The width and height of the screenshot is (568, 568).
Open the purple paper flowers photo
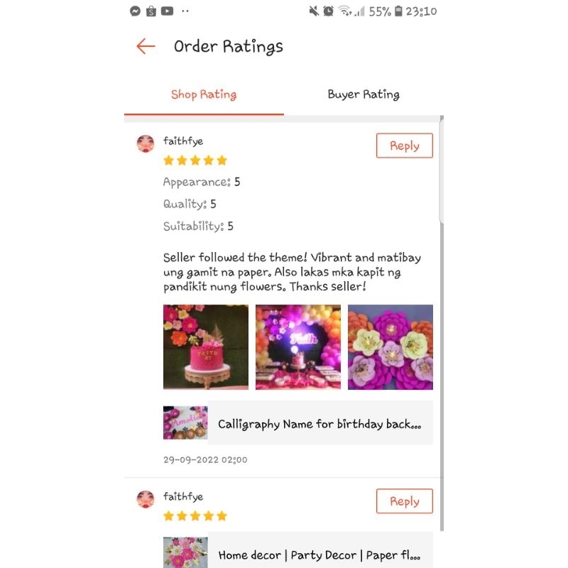point(390,347)
